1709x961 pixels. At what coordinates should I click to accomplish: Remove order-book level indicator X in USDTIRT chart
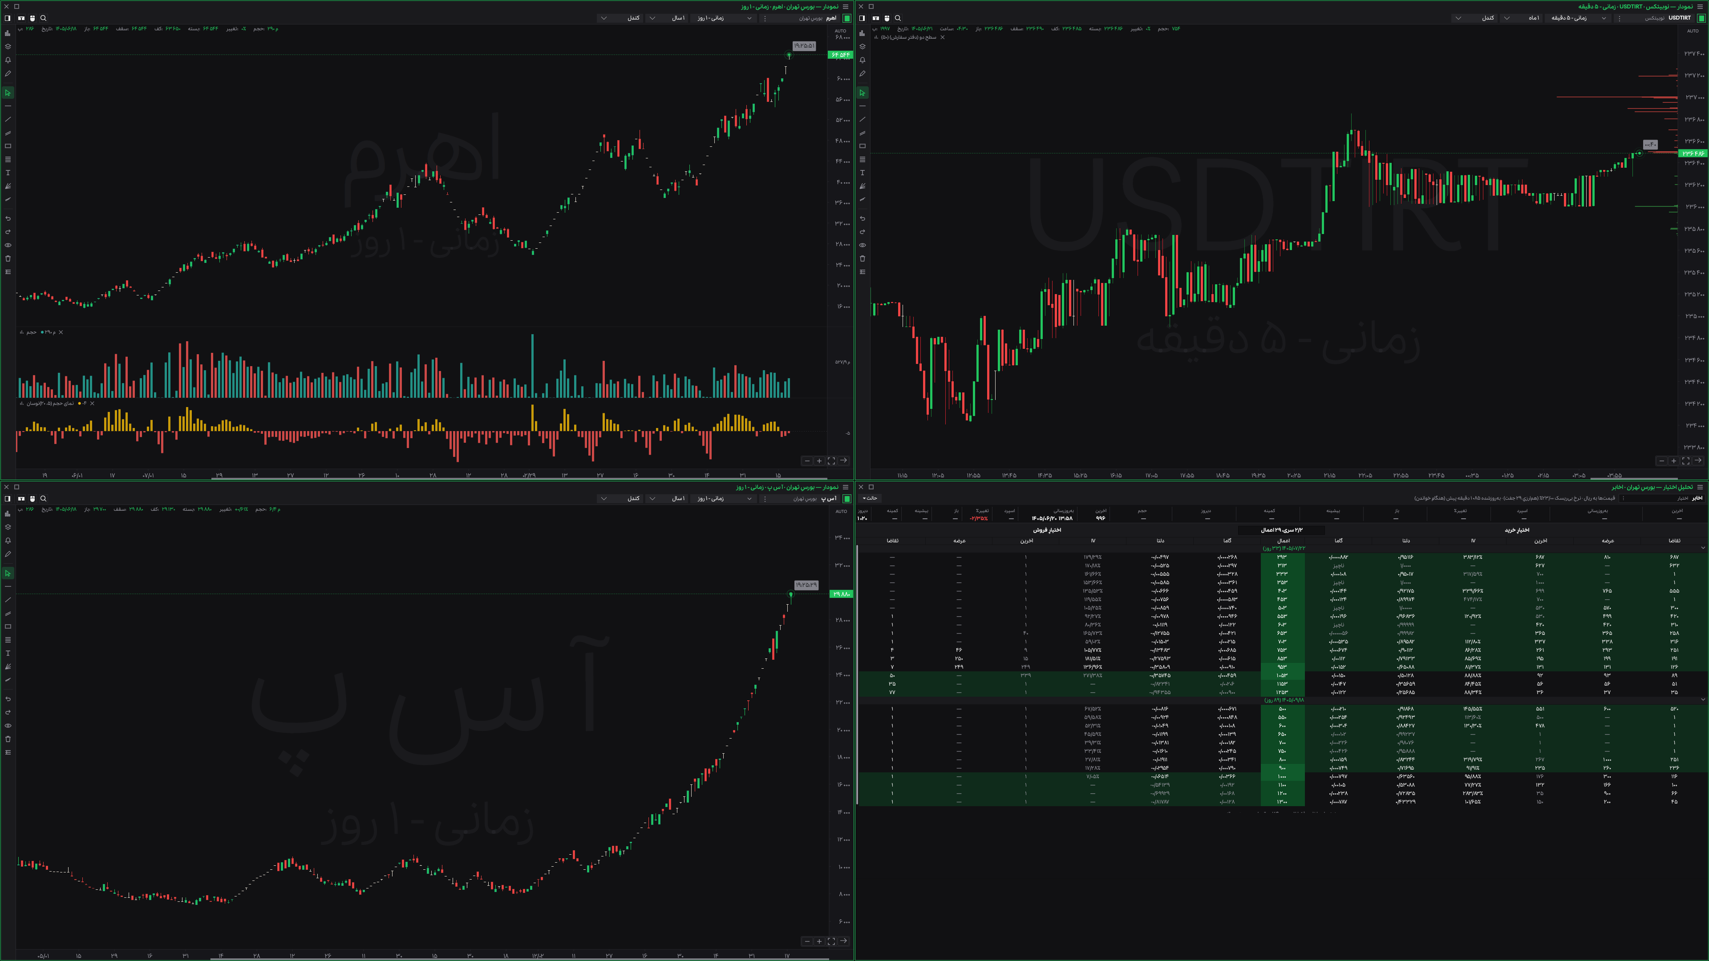pos(943,37)
